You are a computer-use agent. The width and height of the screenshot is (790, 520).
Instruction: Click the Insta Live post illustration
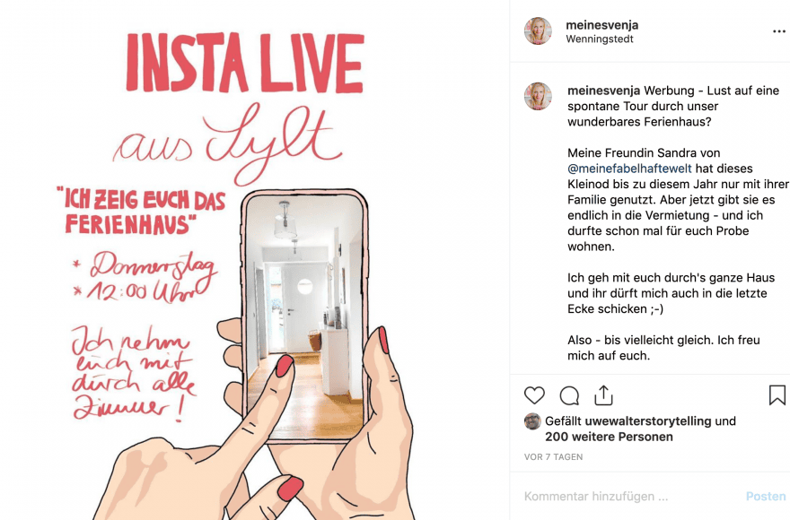tap(254, 260)
